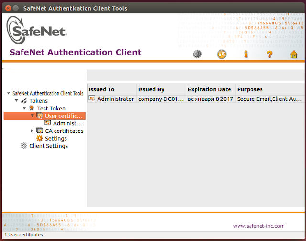Click the Secure Email,Client Au... cell
This screenshot has width=306, height=241.
pyautogui.click(x=269, y=99)
